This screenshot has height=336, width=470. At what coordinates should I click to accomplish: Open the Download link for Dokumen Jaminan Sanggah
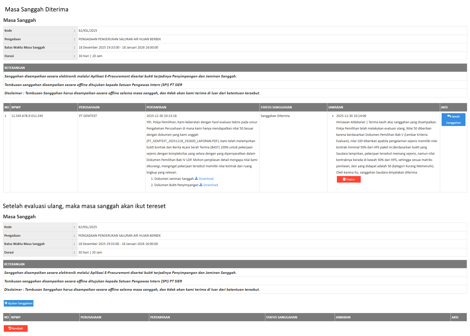[x=206, y=179]
